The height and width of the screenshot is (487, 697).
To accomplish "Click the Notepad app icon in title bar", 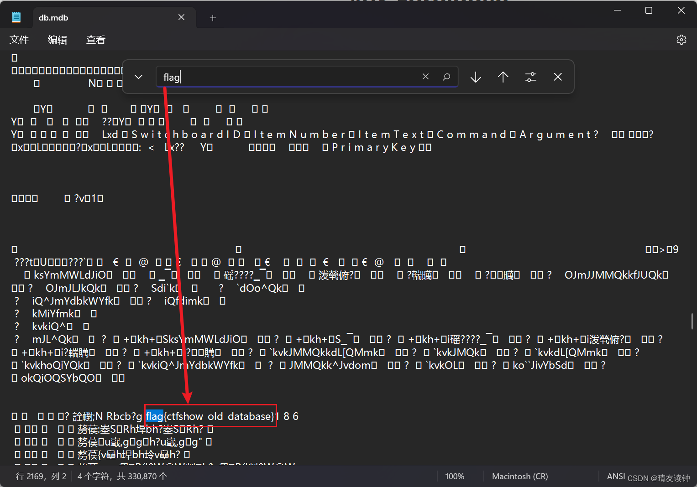I will [x=16, y=17].
